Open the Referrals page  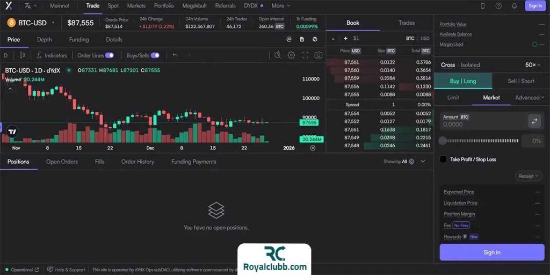click(225, 5)
